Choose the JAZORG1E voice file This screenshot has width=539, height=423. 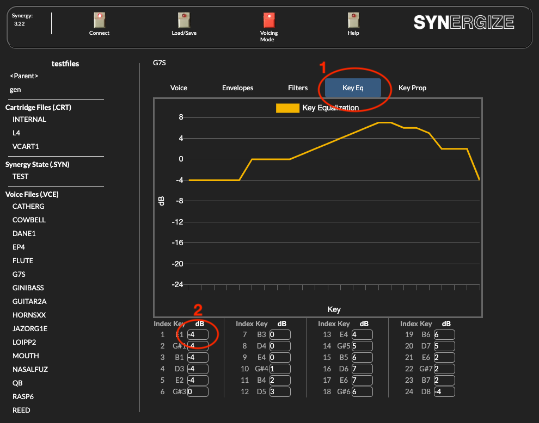click(30, 328)
